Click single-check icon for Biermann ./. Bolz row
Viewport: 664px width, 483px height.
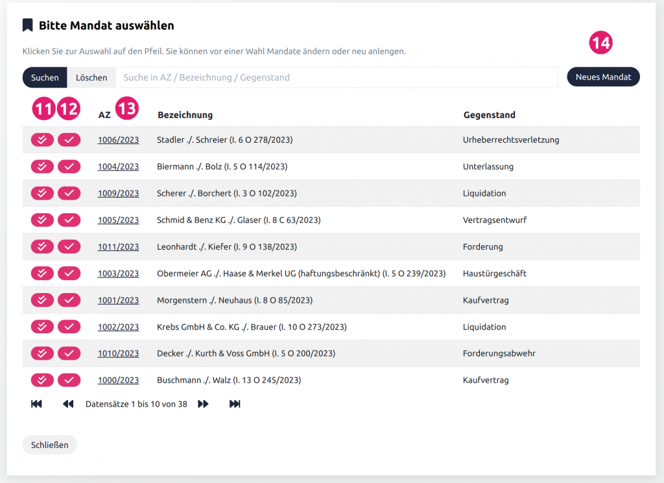[x=69, y=167]
